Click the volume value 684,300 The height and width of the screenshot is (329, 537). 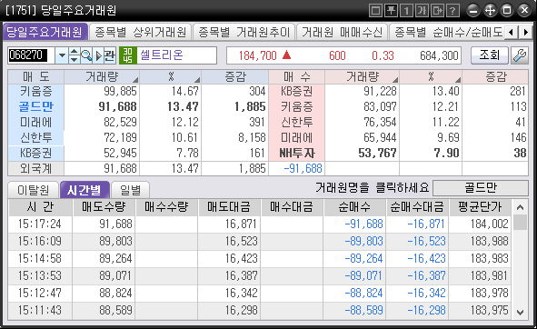439,55
